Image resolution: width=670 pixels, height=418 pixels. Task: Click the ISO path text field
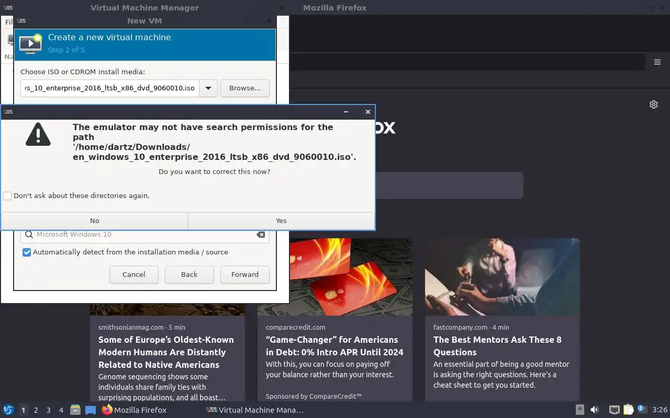click(x=110, y=88)
